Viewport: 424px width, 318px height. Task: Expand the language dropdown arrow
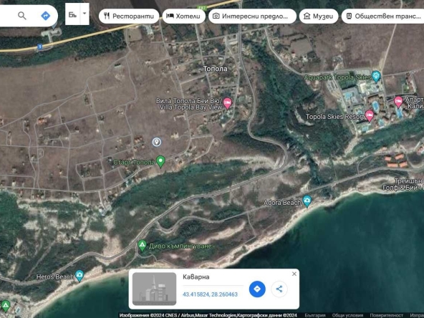click(x=85, y=14)
